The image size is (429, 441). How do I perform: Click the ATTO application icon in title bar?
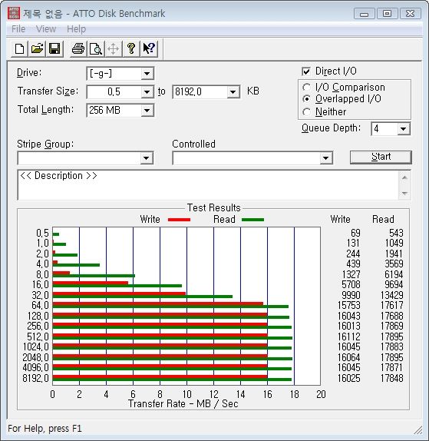pyautogui.click(x=14, y=13)
